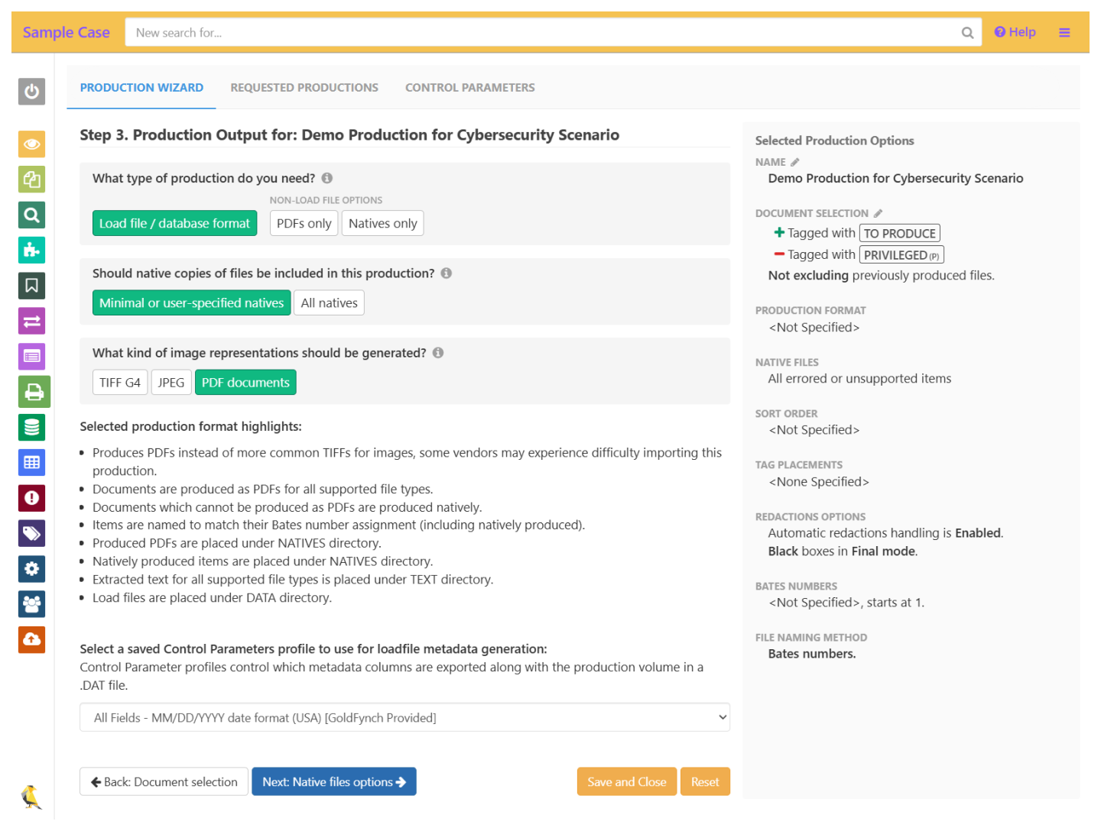Choose the All natives option

pyautogui.click(x=329, y=303)
